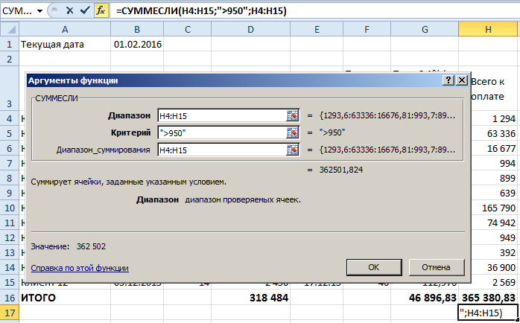The height and width of the screenshot is (323, 520).
Task: Open Insert Function via fx icon
Action: [101, 11]
